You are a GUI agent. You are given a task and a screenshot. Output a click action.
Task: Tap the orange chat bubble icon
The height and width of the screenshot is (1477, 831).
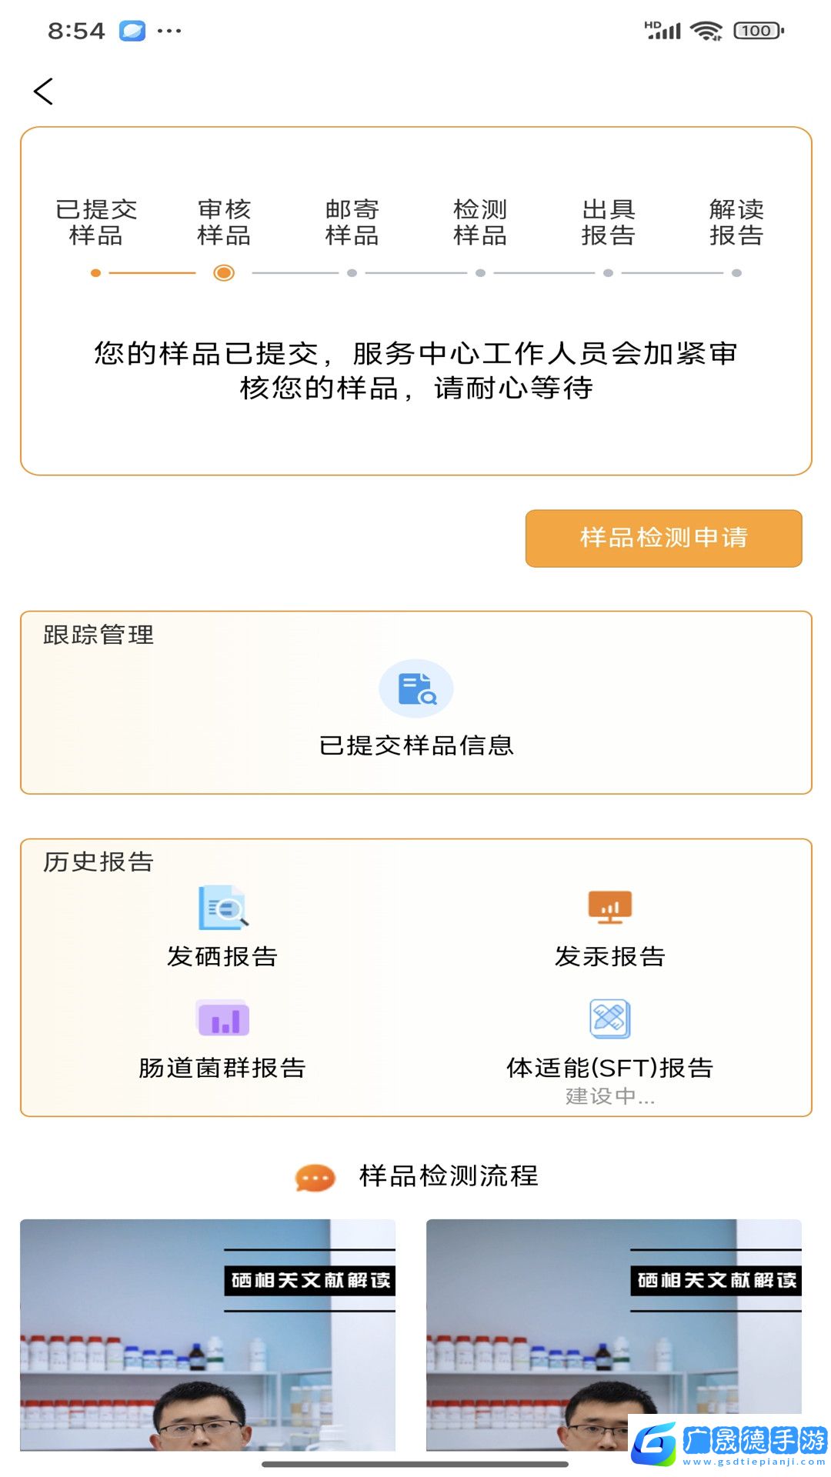[x=315, y=1178]
